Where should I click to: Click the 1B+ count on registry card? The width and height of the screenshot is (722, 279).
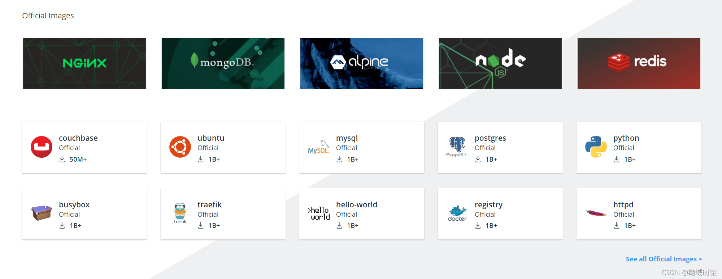[491, 225]
